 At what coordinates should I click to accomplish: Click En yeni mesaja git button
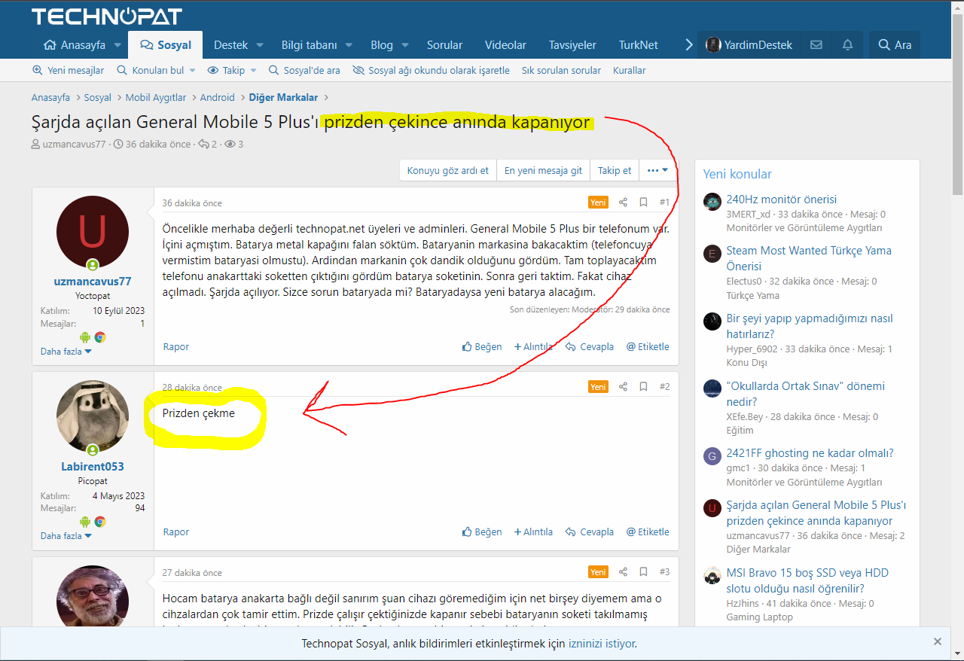[x=543, y=170]
